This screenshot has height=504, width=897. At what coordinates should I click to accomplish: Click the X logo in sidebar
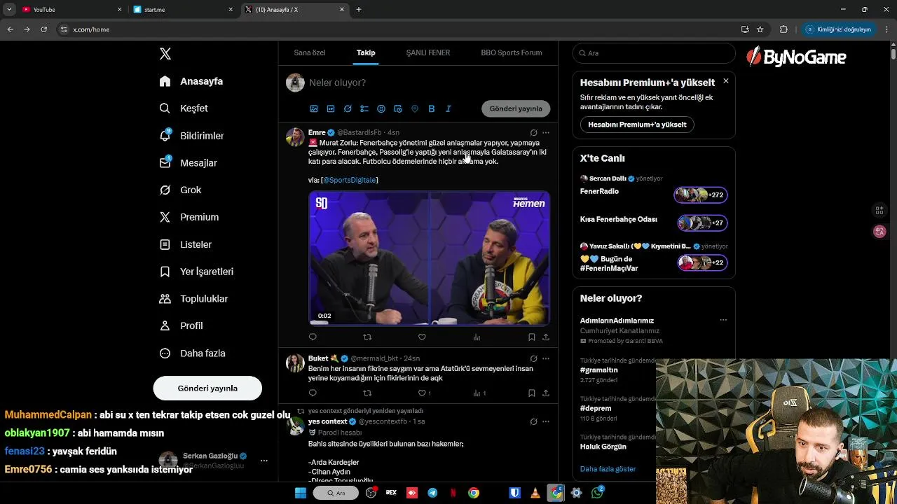tap(165, 54)
